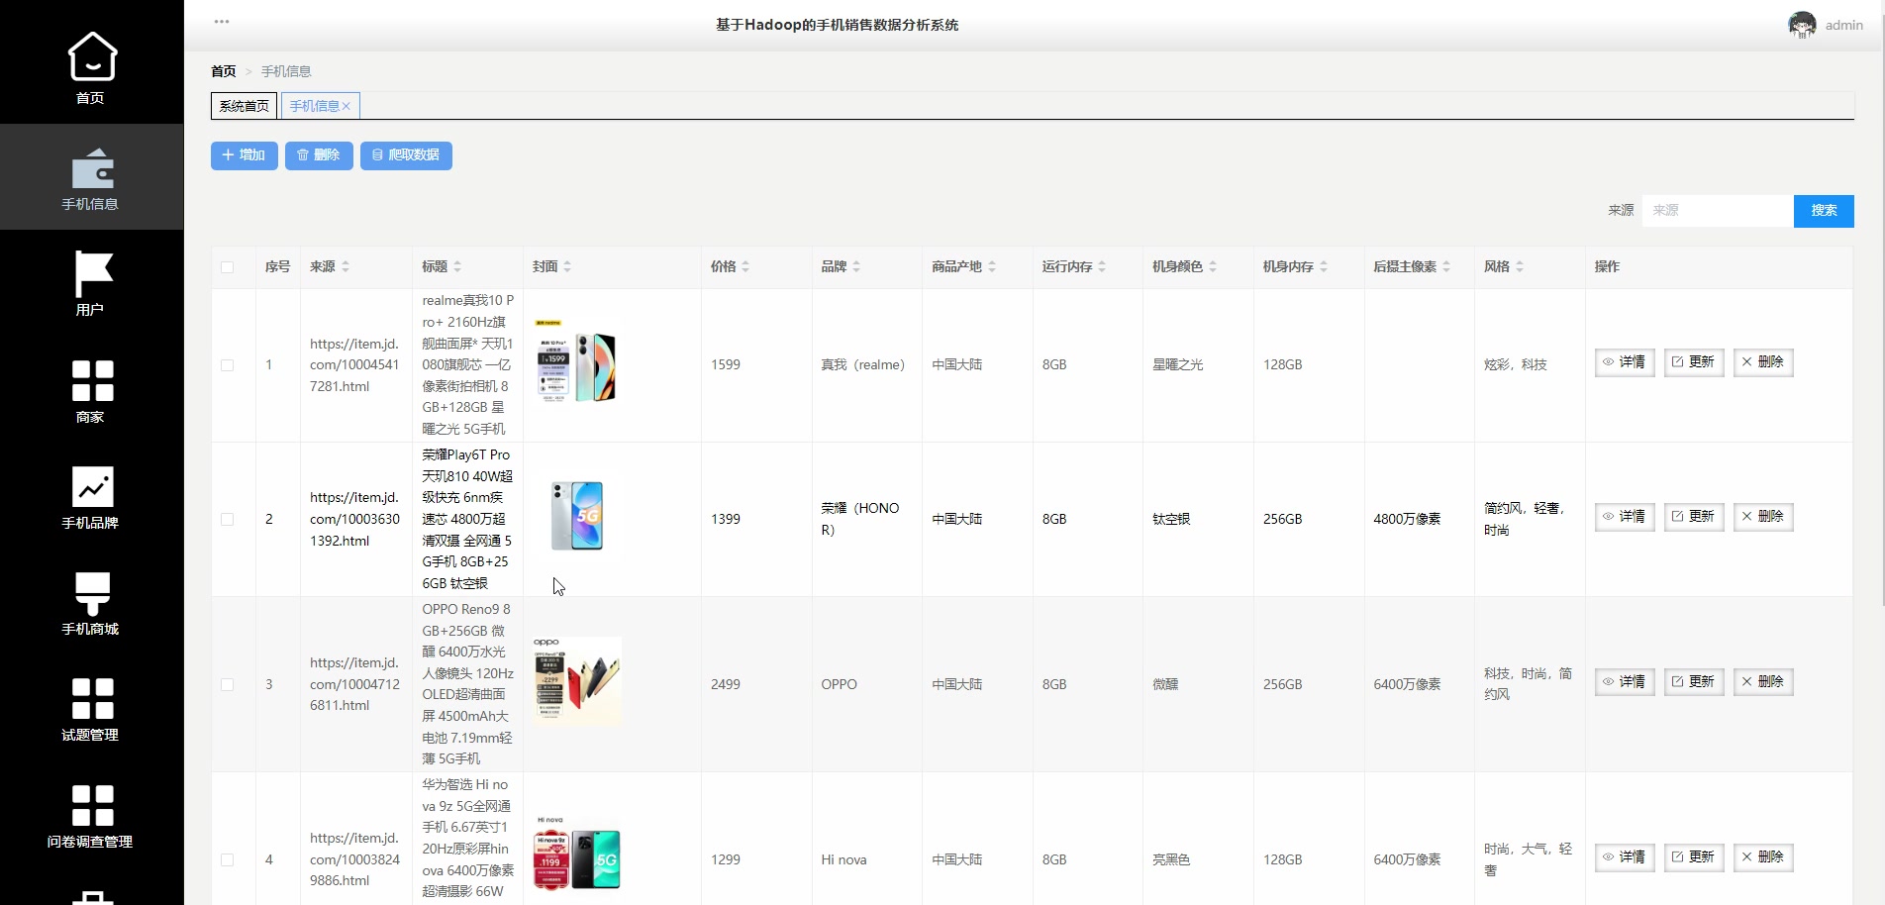Click the three-dot menu icon in header
This screenshot has width=1885, height=905.
pyautogui.click(x=222, y=22)
